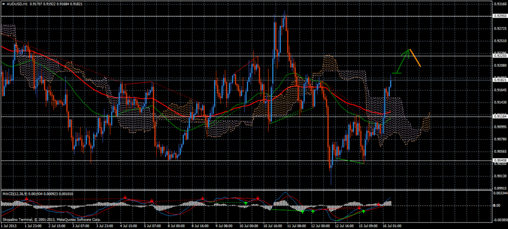Screen dimensions: 508x229
Task: Click the 0.90408 support level label
Action: tap(500, 161)
